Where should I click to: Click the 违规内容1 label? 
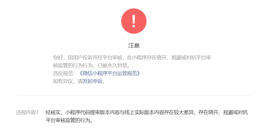click(27, 112)
